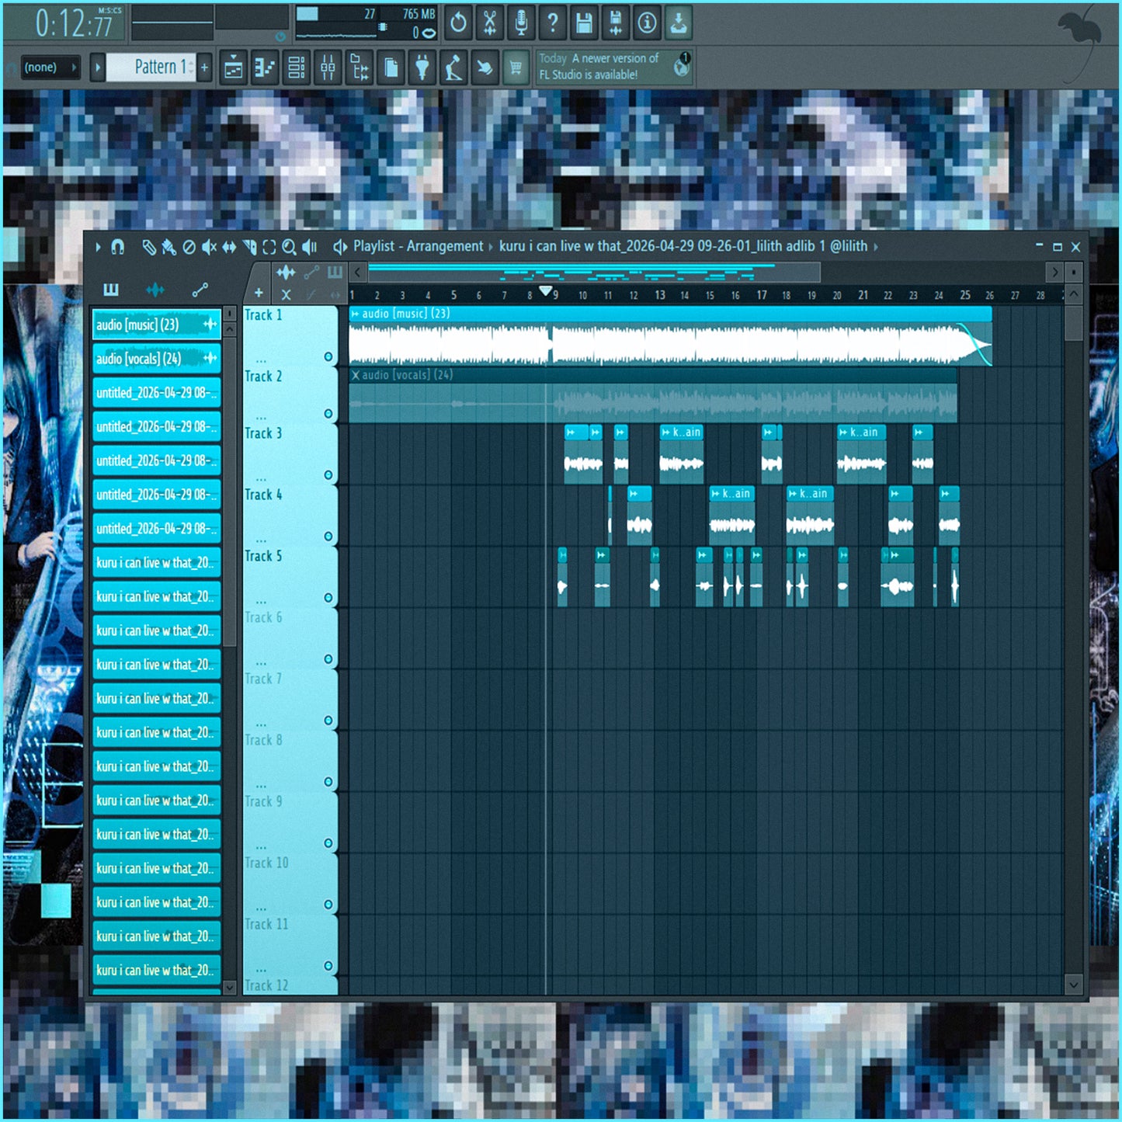Show automation clips in the picker panel

(200, 290)
